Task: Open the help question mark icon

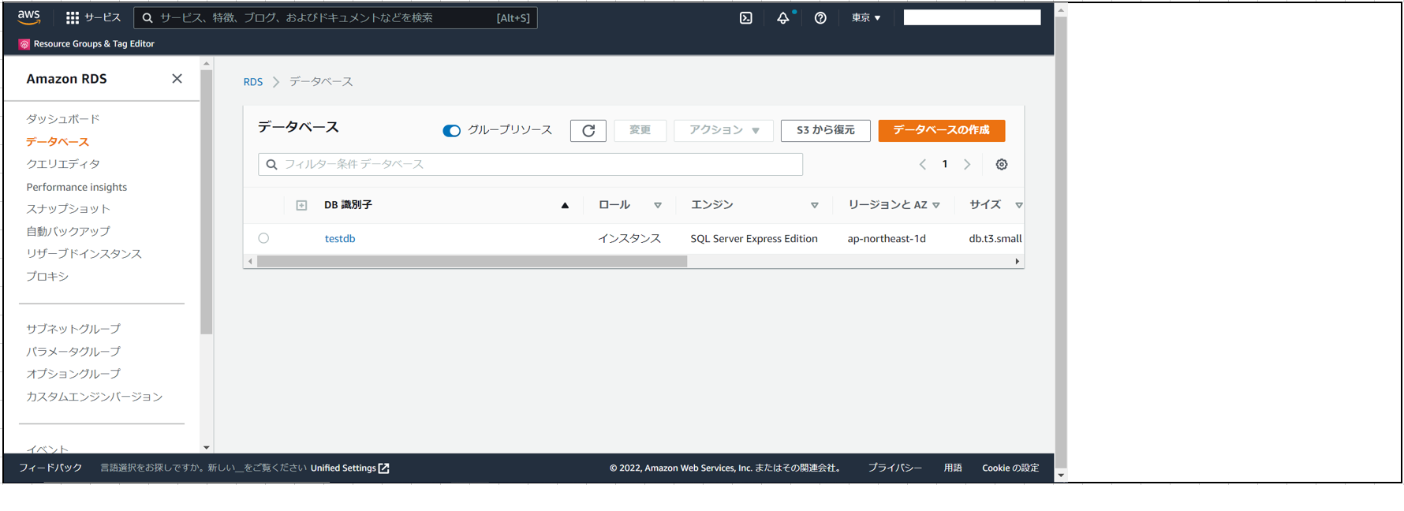Action: click(x=820, y=17)
